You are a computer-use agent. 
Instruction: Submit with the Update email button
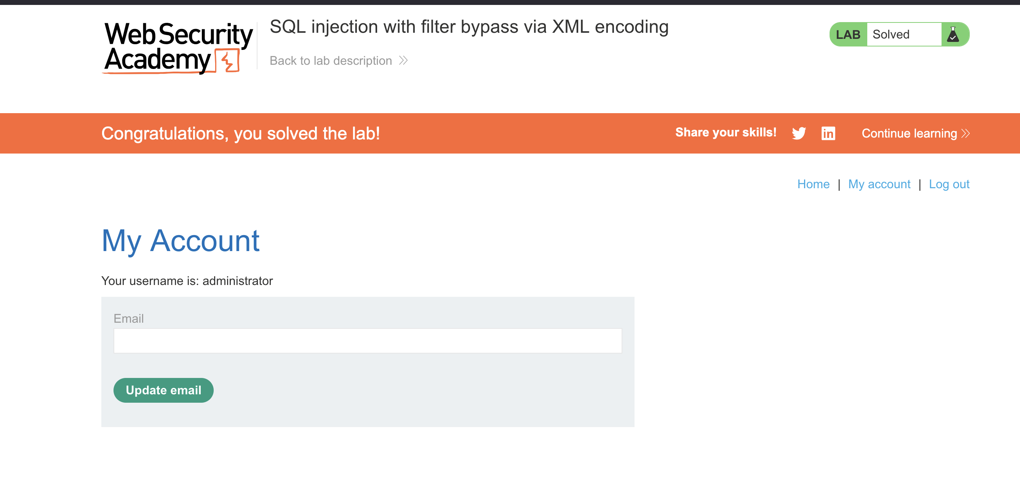point(163,390)
